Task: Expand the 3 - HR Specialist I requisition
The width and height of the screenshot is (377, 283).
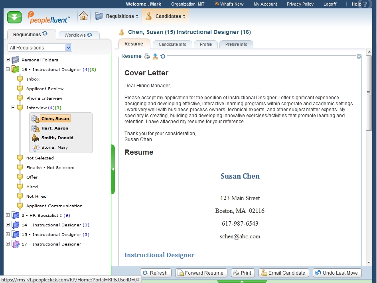Action: [x=8, y=215]
